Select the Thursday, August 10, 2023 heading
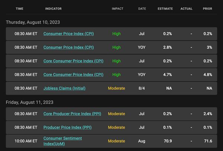The height and width of the screenshot is (151, 223). (x=33, y=22)
